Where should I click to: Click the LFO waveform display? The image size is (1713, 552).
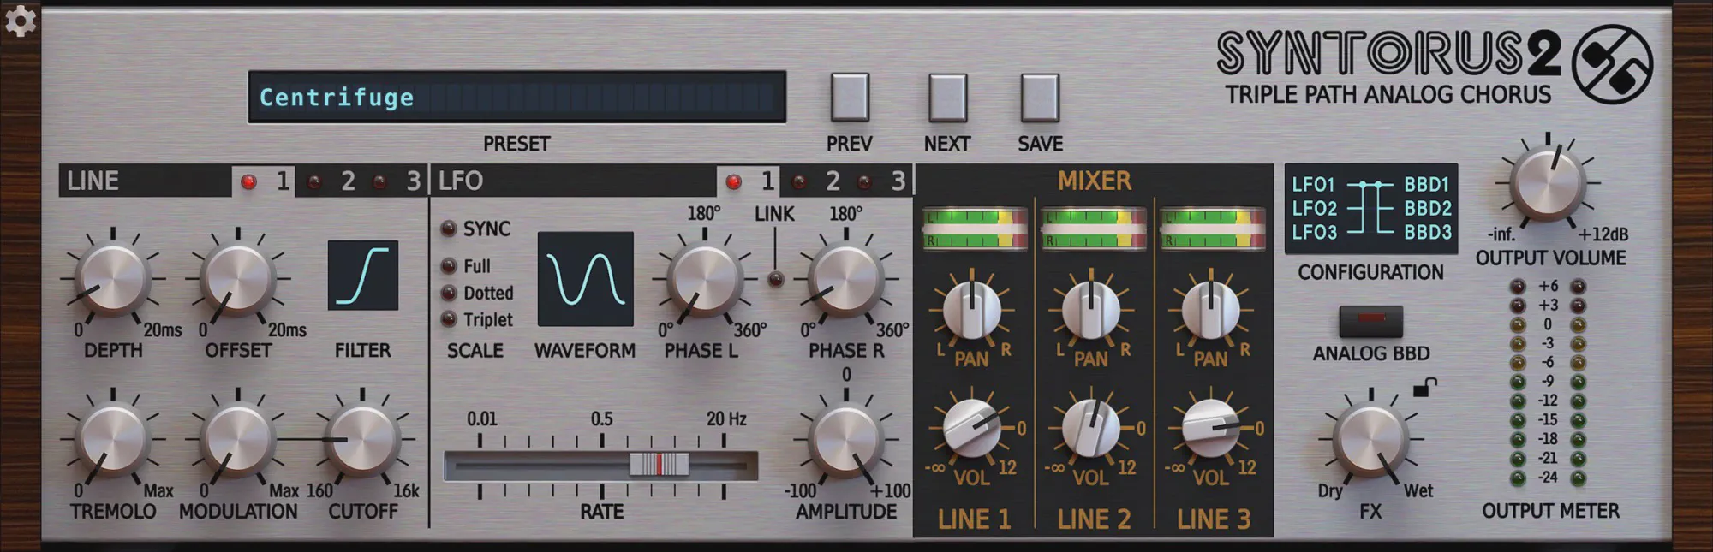pyautogui.click(x=585, y=279)
